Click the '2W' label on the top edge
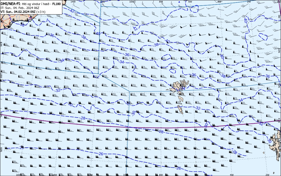The image size is (281, 176). (249, 2)
